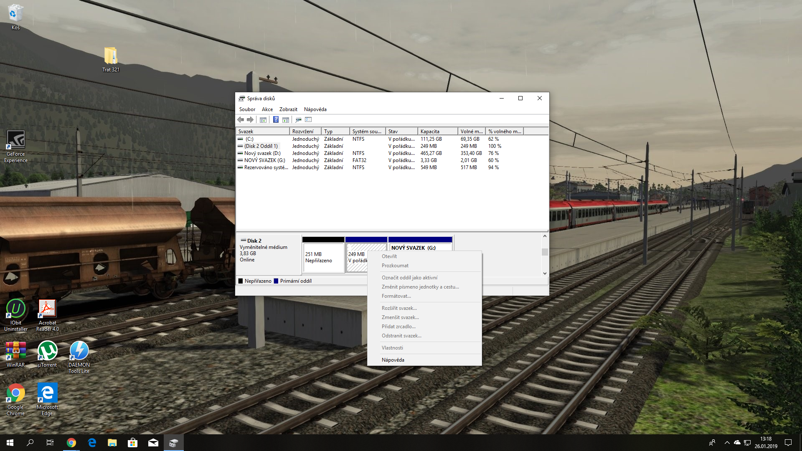Click the show/hide action pane toolbar icon
802x451 pixels.
pyautogui.click(x=286, y=120)
